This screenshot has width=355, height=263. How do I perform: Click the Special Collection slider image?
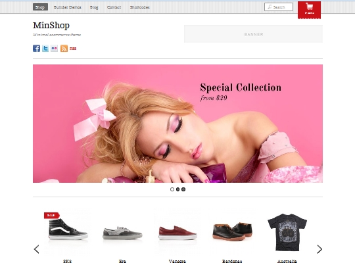point(177,124)
